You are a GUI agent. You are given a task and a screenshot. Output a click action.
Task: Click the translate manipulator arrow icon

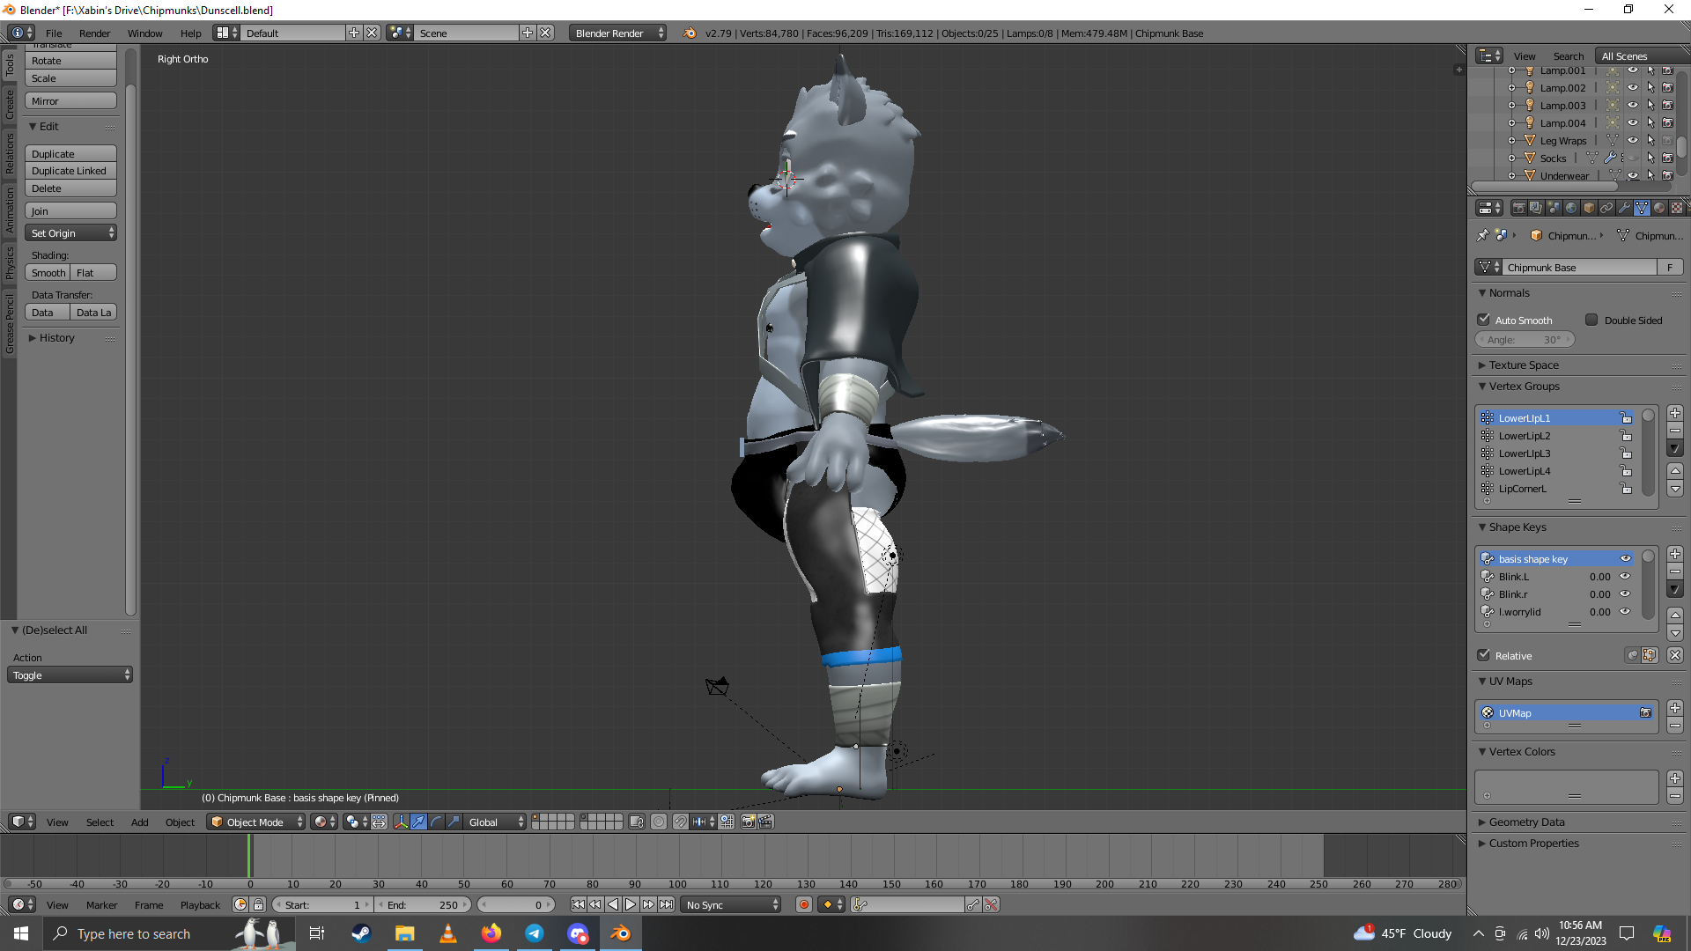(x=418, y=822)
